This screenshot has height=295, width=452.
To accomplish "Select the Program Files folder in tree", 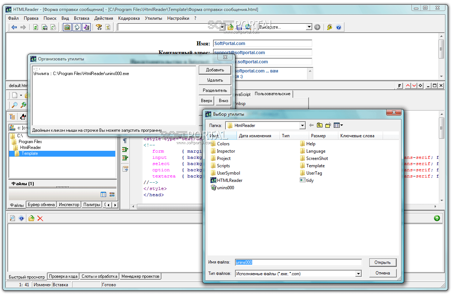I will 30,142.
